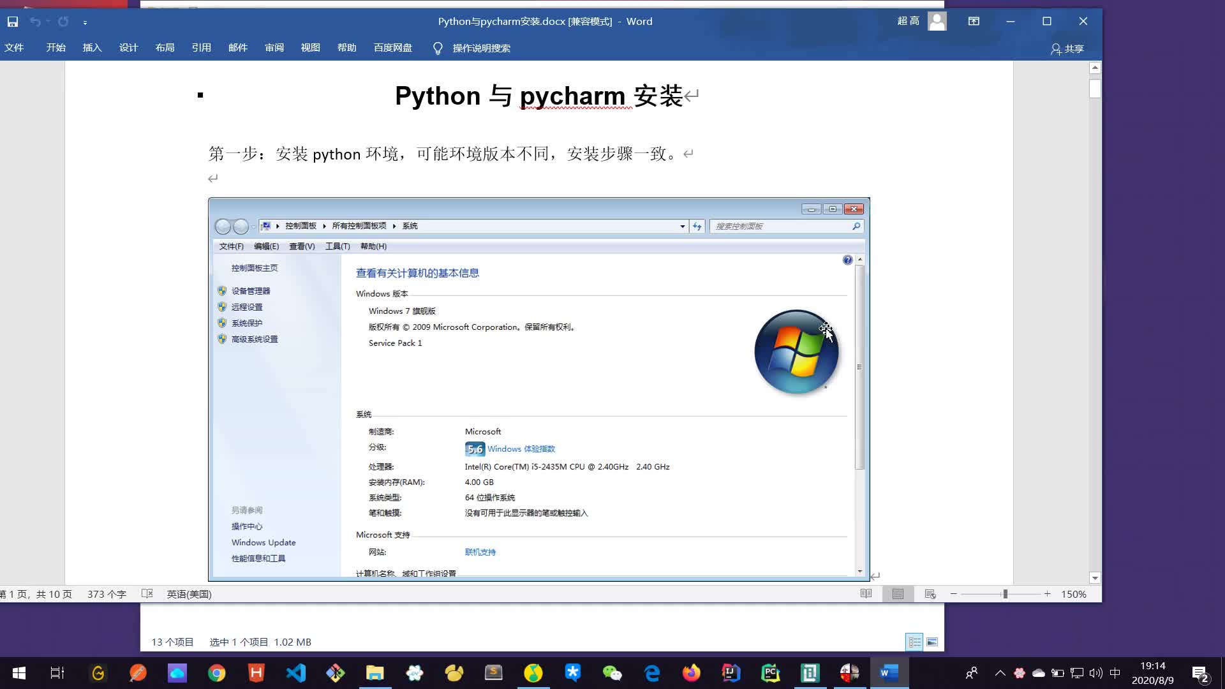Click the 英语(美国) language indicator
The width and height of the screenshot is (1225, 689).
[x=189, y=594]
